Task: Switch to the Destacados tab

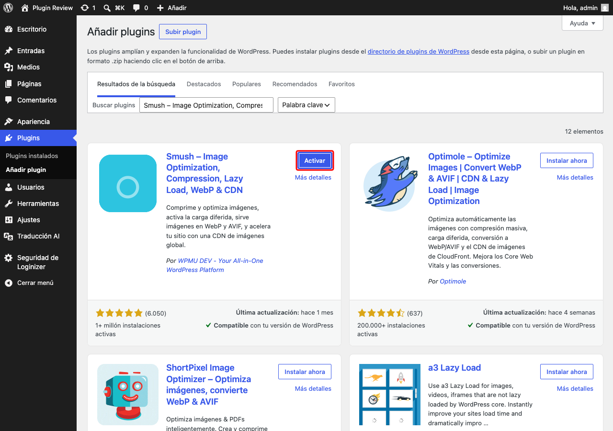Action: click(x=204, y=84)
